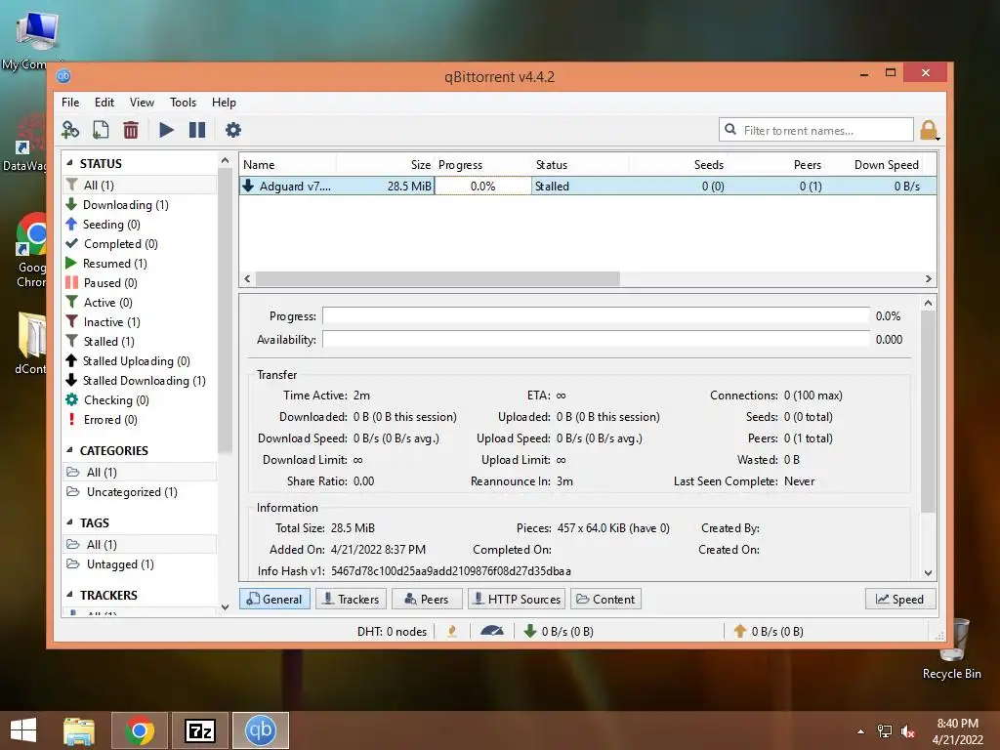Viewport: 1000px width, 750px height.
Task: Open Options via the gear icon
Action: (x=233, y=130)
